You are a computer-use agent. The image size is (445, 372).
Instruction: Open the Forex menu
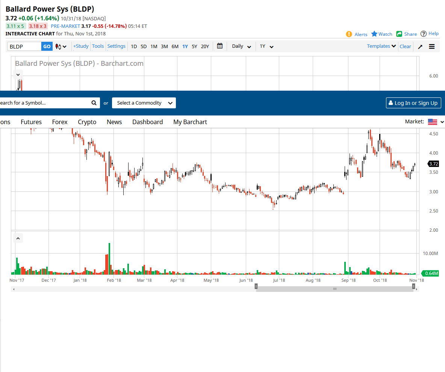click(60, 122)
